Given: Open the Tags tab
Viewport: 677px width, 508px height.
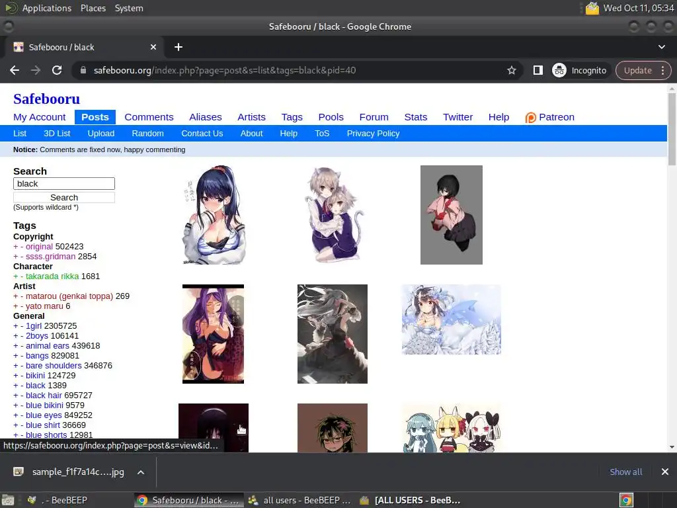Looking at the screenshot, I should tap(292, 117).
